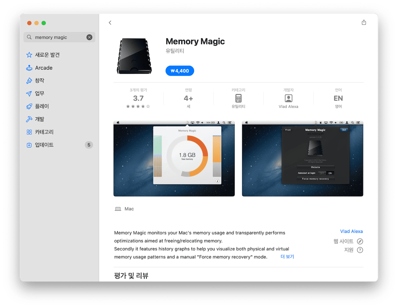Buy the app for ₩4,400
The width and height of the screenshot is (398, 308).
[180, 71]
